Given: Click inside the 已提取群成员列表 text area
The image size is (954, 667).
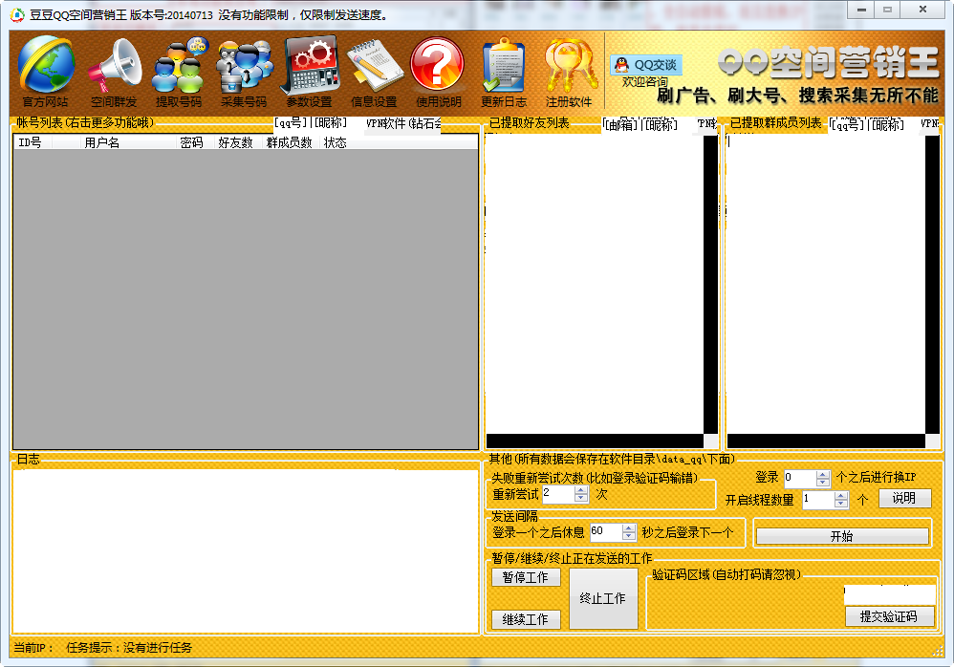Looking at the screenshot, I should pos(826,284).
